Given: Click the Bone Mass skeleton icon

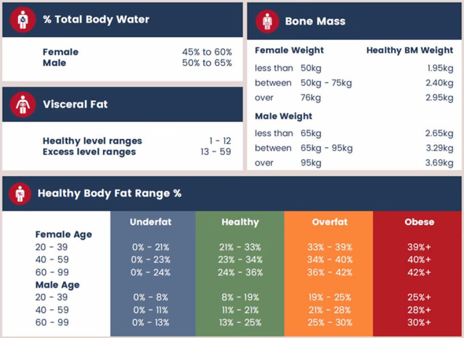Looking at the screenshot, I should (x=267, y=21).
